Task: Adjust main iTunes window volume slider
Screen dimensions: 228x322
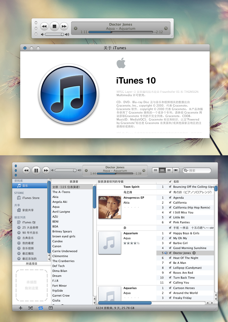Action: click(x=66, y=170)
